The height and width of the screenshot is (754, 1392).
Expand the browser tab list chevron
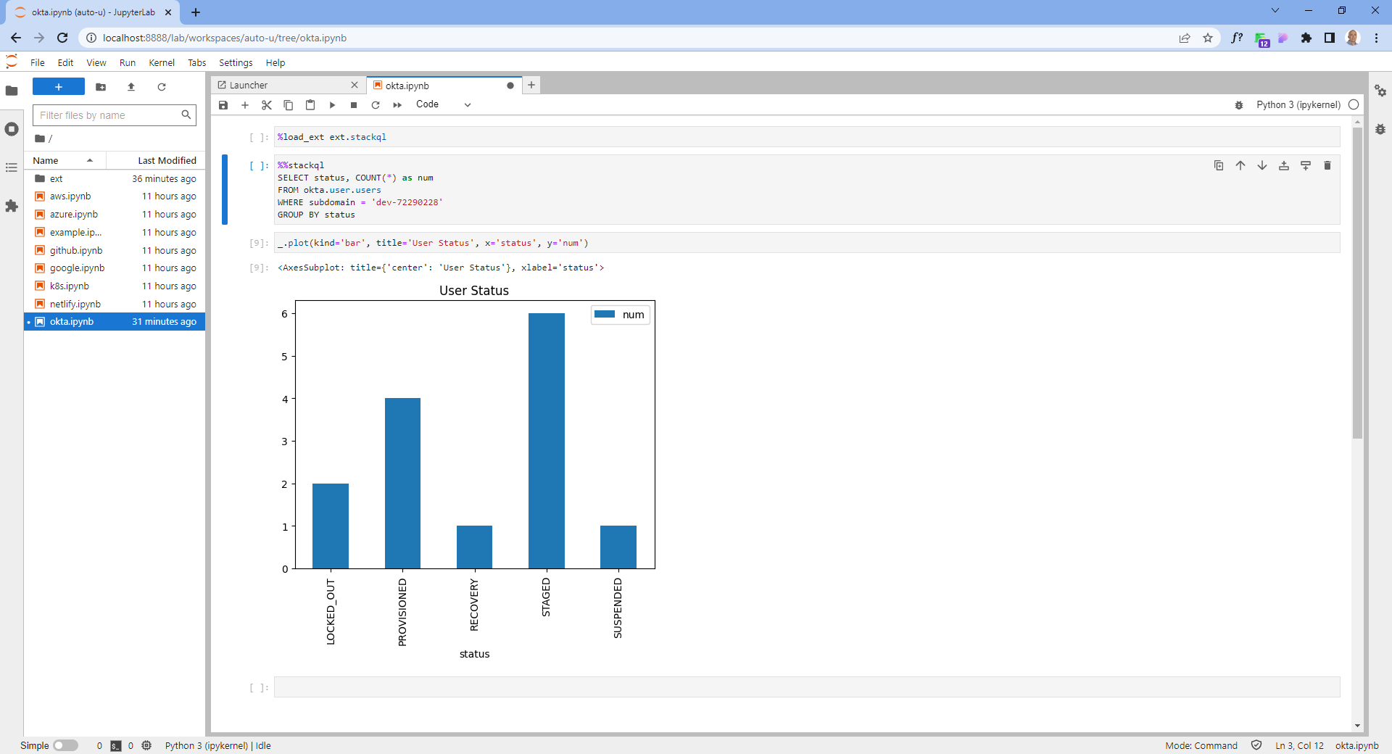(x=1275, y=10)
